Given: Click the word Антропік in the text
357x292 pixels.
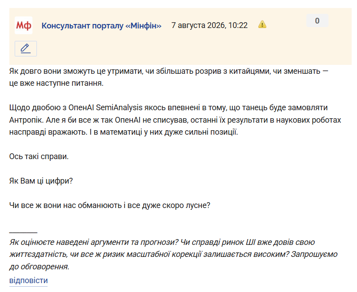Looking at the screenshot, I should tap(26, 120).
